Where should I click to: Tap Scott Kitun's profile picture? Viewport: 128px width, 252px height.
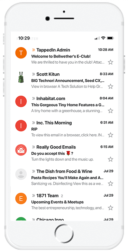tap(21, 77)
